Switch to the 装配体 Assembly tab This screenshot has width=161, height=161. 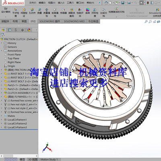click(x=5, y=21)
